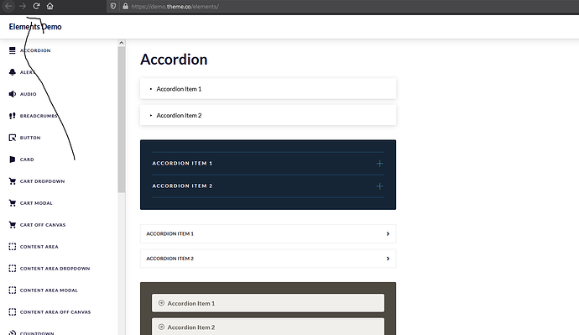This screenshot has width=579, height=335.
Task: Focus the browser URL address bar
Action: click(x=343, y=6)
